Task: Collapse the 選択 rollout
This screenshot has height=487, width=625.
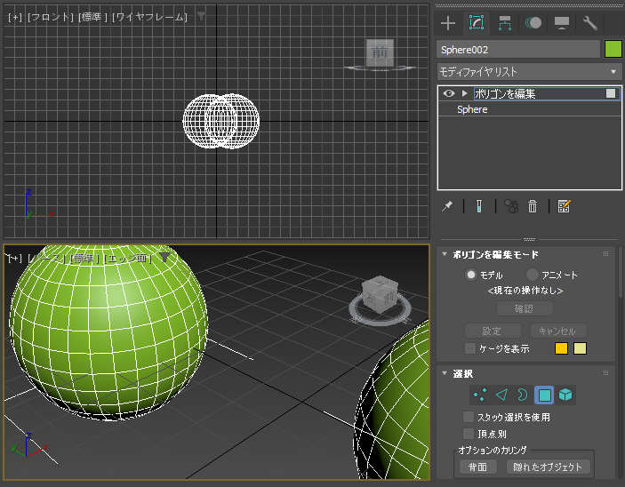Action: [445, 373]
